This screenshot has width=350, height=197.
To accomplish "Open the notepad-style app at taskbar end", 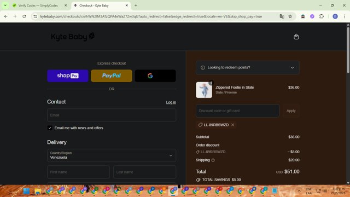I will [275, 191].
